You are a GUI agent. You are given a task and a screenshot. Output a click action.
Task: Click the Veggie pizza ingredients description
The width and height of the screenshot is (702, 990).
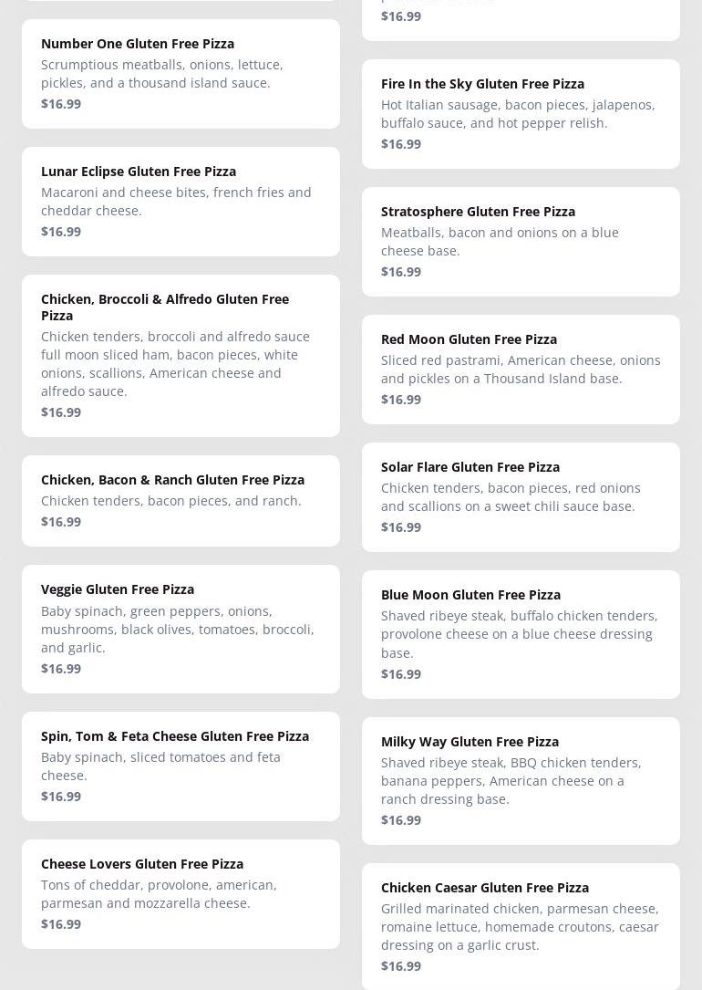[x=178, y=629]
